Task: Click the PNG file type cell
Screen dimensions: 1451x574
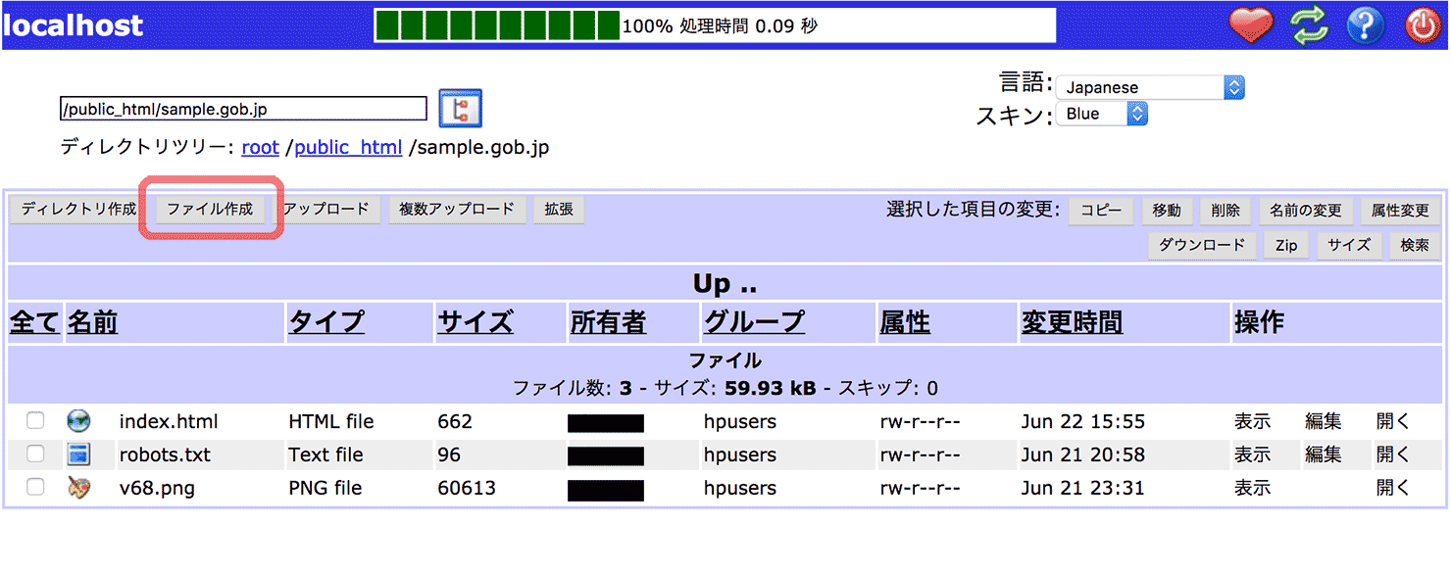Action: click(x=325, y=489)
